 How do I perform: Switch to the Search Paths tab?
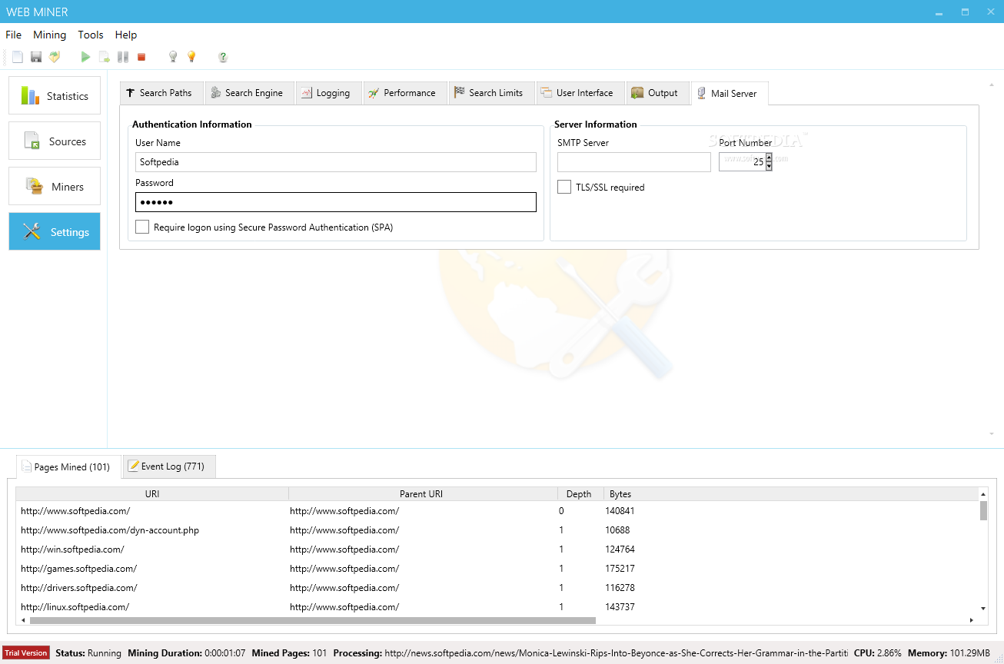[161, 93]
